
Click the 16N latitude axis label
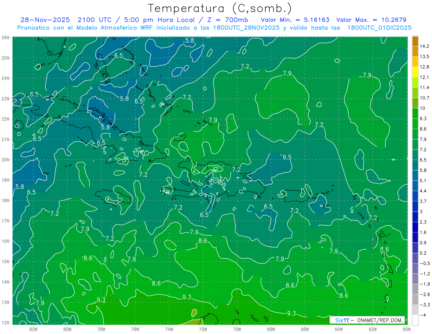pos(5,241)
